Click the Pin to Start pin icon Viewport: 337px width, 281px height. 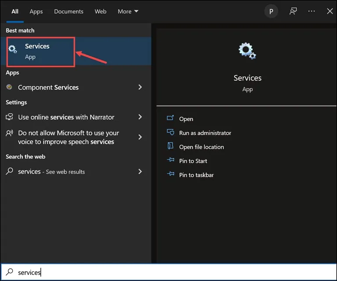pos(171,160)
